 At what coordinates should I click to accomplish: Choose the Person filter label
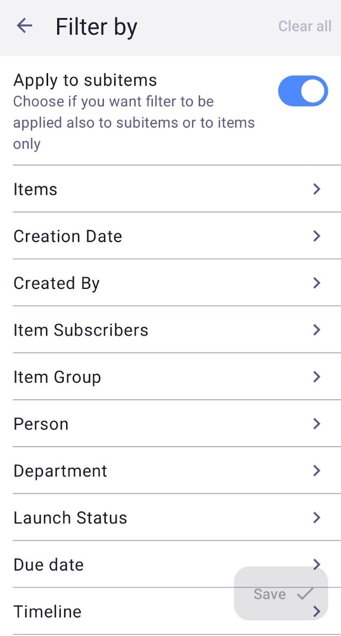[x=41, y=424]
